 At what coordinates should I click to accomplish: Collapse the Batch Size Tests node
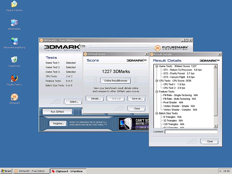click(157, 113)
